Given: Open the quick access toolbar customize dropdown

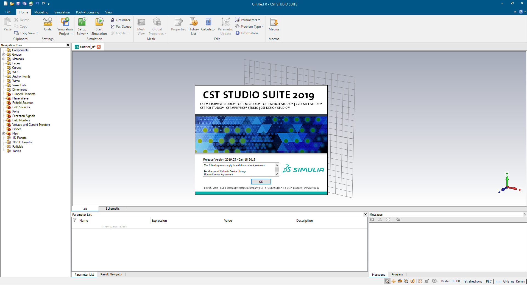Looking at the screenshot, I should (49, 4).
